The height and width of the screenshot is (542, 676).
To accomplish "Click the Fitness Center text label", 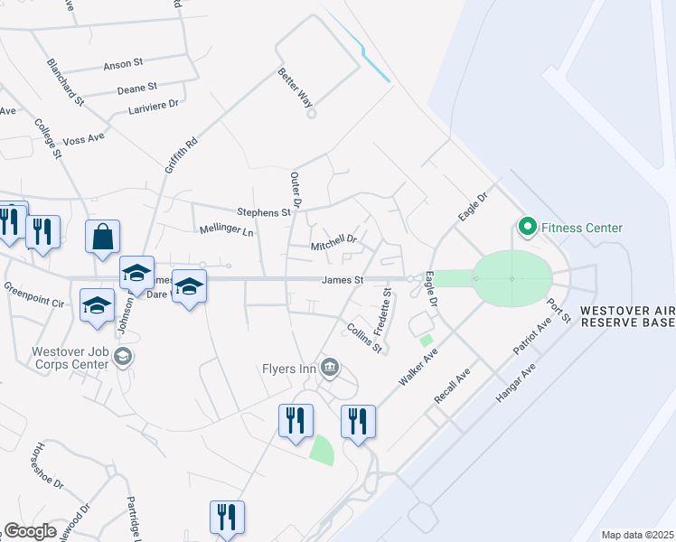I will click(x=582, y=228).
